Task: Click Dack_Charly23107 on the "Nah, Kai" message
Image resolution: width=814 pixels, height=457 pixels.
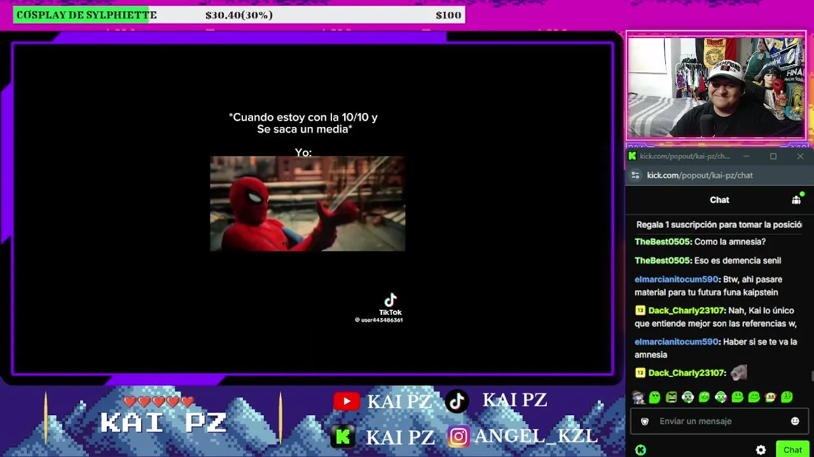Action: pos(686,310)
